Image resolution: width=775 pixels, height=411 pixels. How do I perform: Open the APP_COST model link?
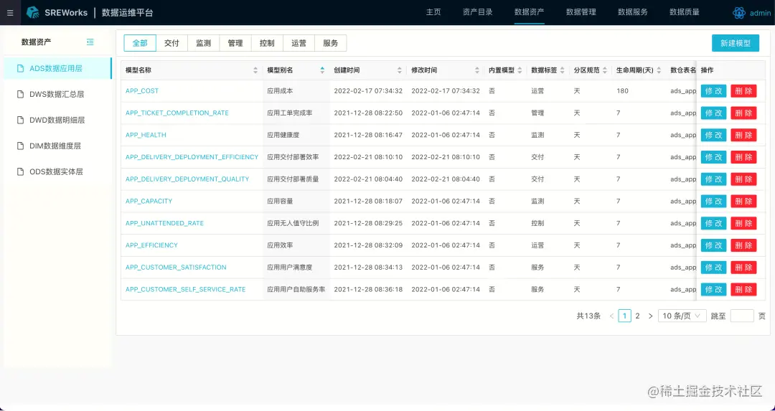click(x=142, y=91)
